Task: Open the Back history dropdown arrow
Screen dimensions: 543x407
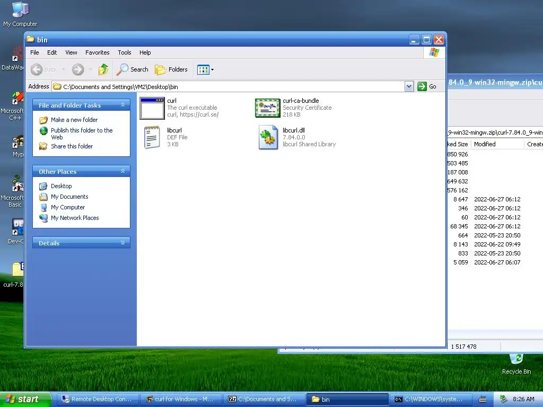Action: [64, 69]
